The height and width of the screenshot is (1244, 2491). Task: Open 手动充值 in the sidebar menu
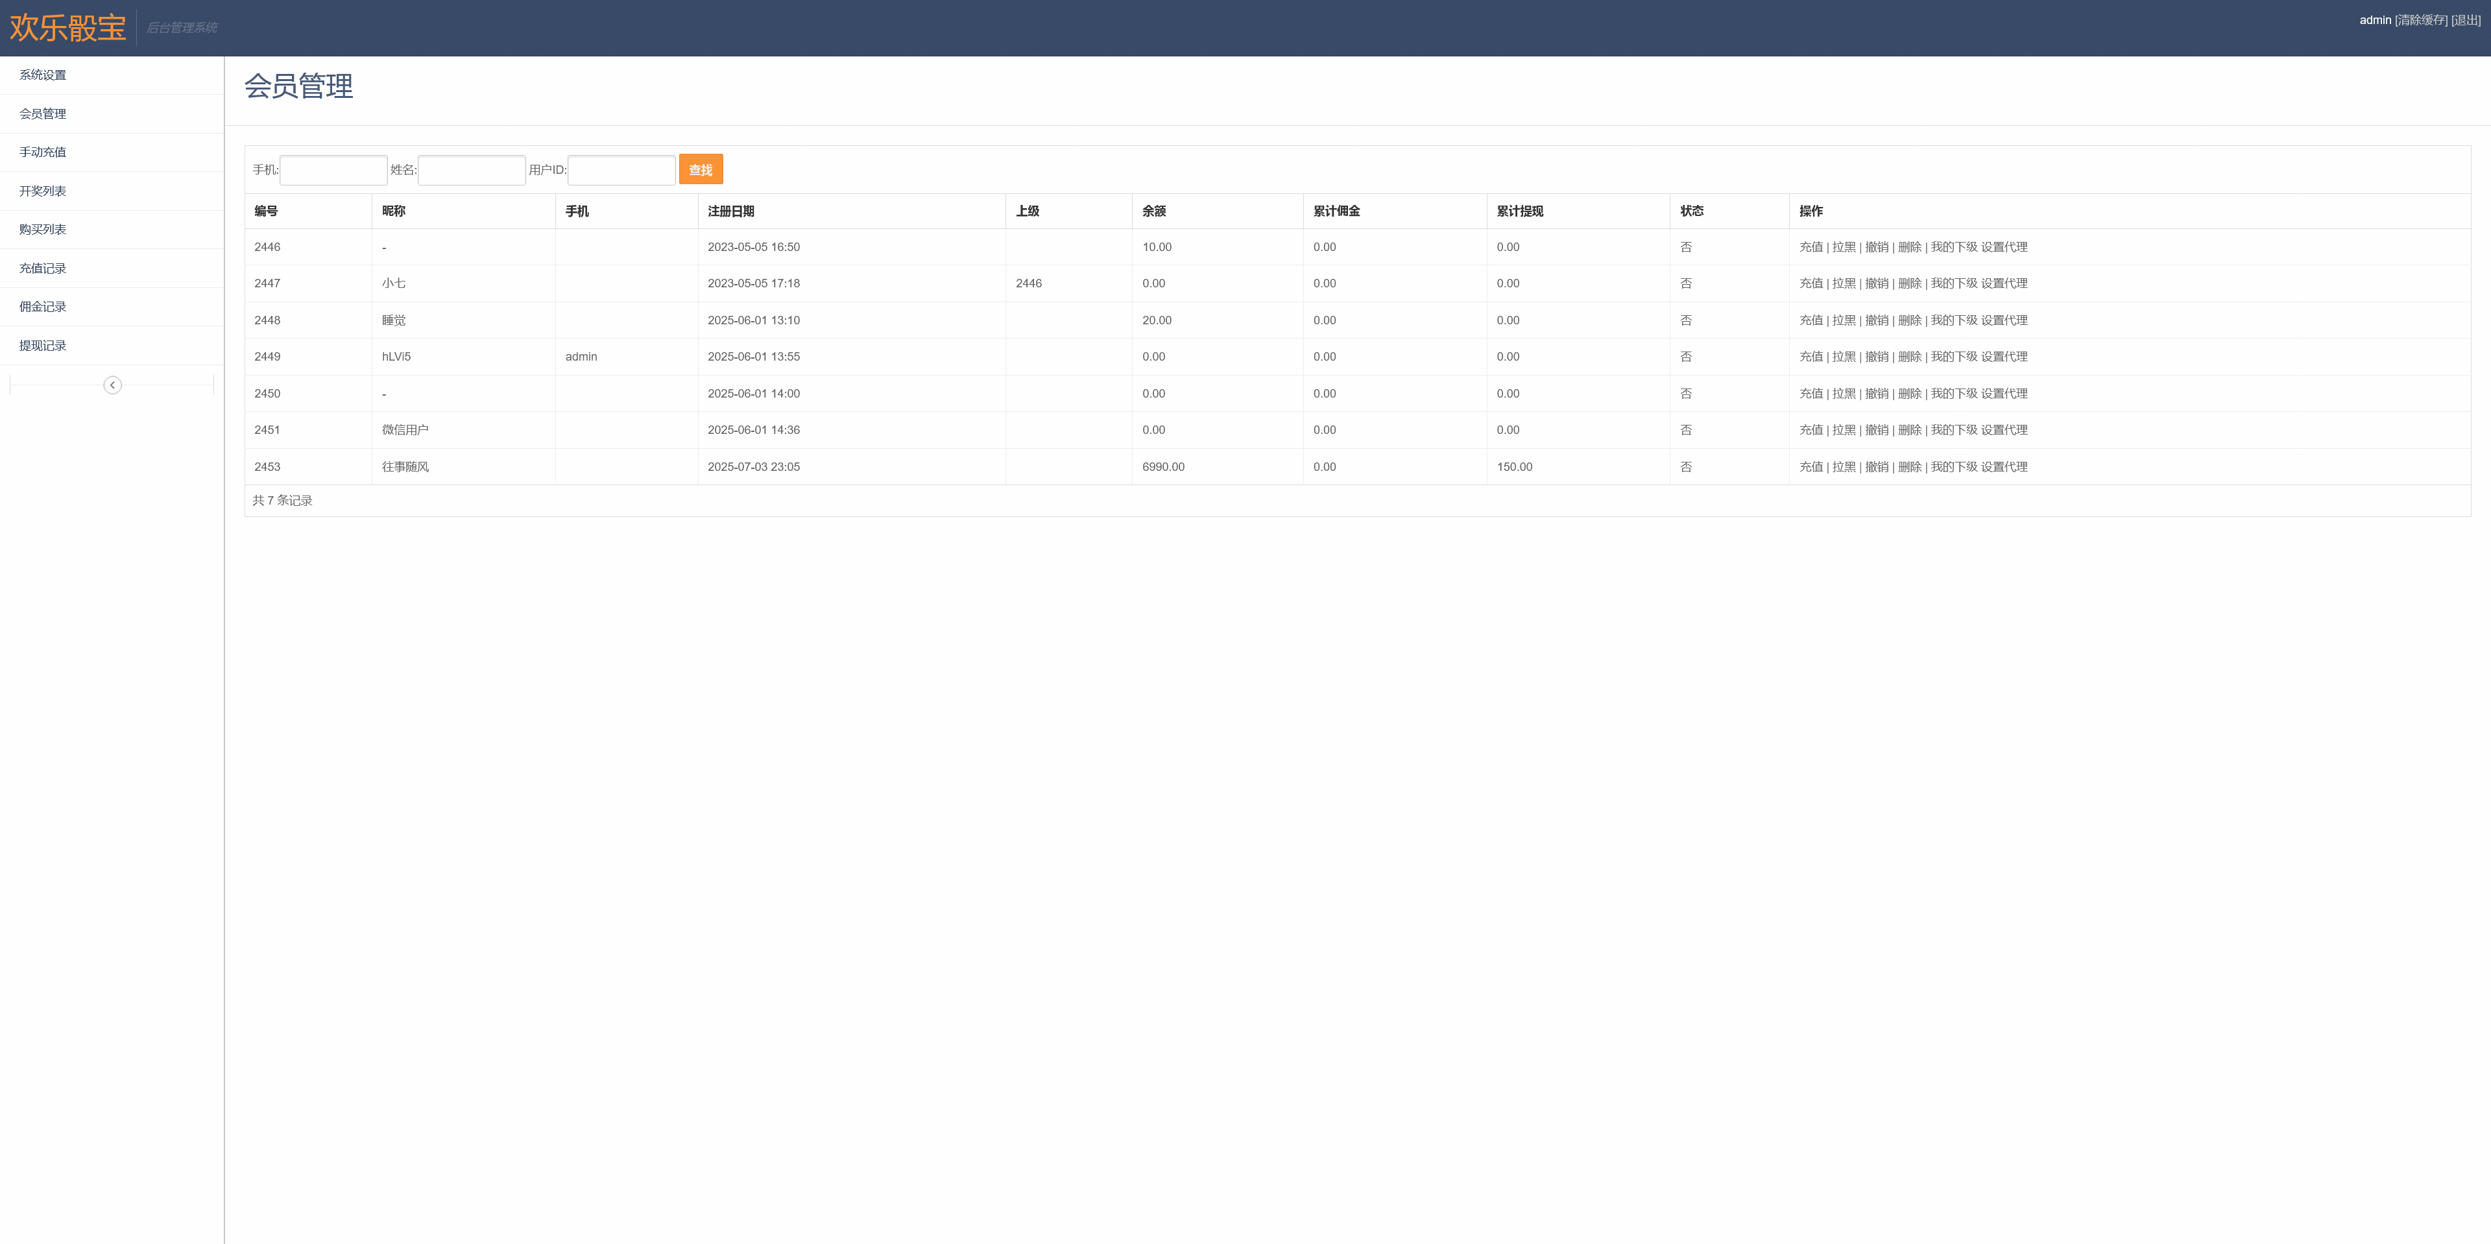(x=43, y=152)
